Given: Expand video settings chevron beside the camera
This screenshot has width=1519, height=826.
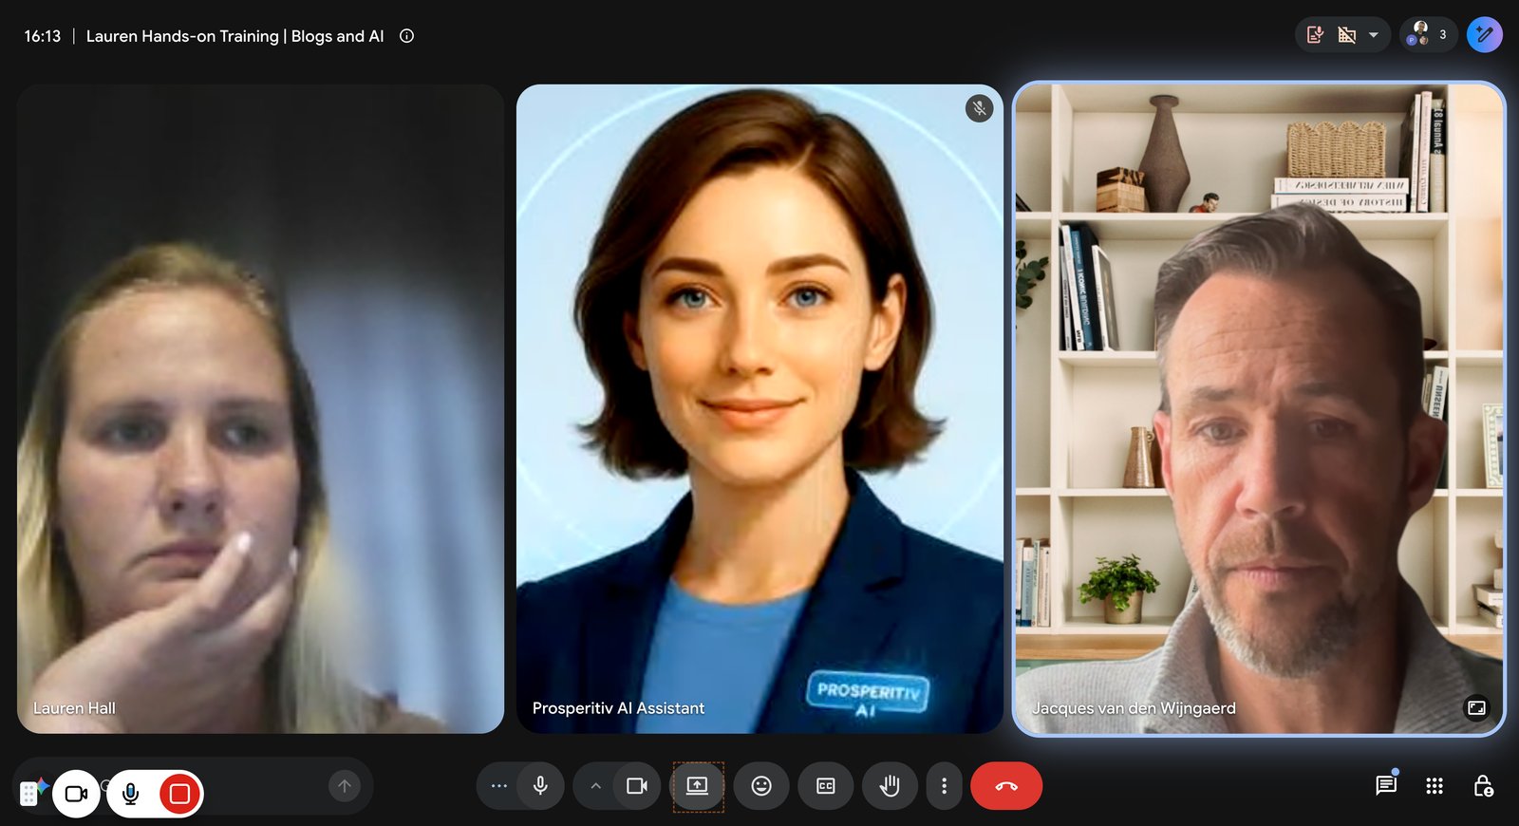Looking at the screenshot, I should 595,786.
